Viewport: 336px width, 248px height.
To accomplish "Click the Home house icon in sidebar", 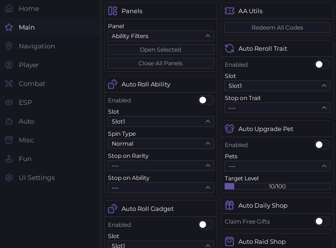I will point(9,8).
